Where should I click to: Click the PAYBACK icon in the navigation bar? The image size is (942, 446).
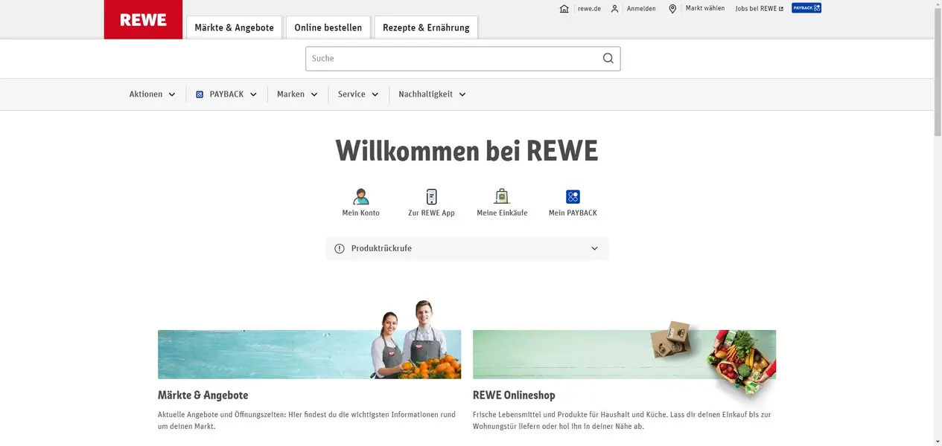(200, 94)
